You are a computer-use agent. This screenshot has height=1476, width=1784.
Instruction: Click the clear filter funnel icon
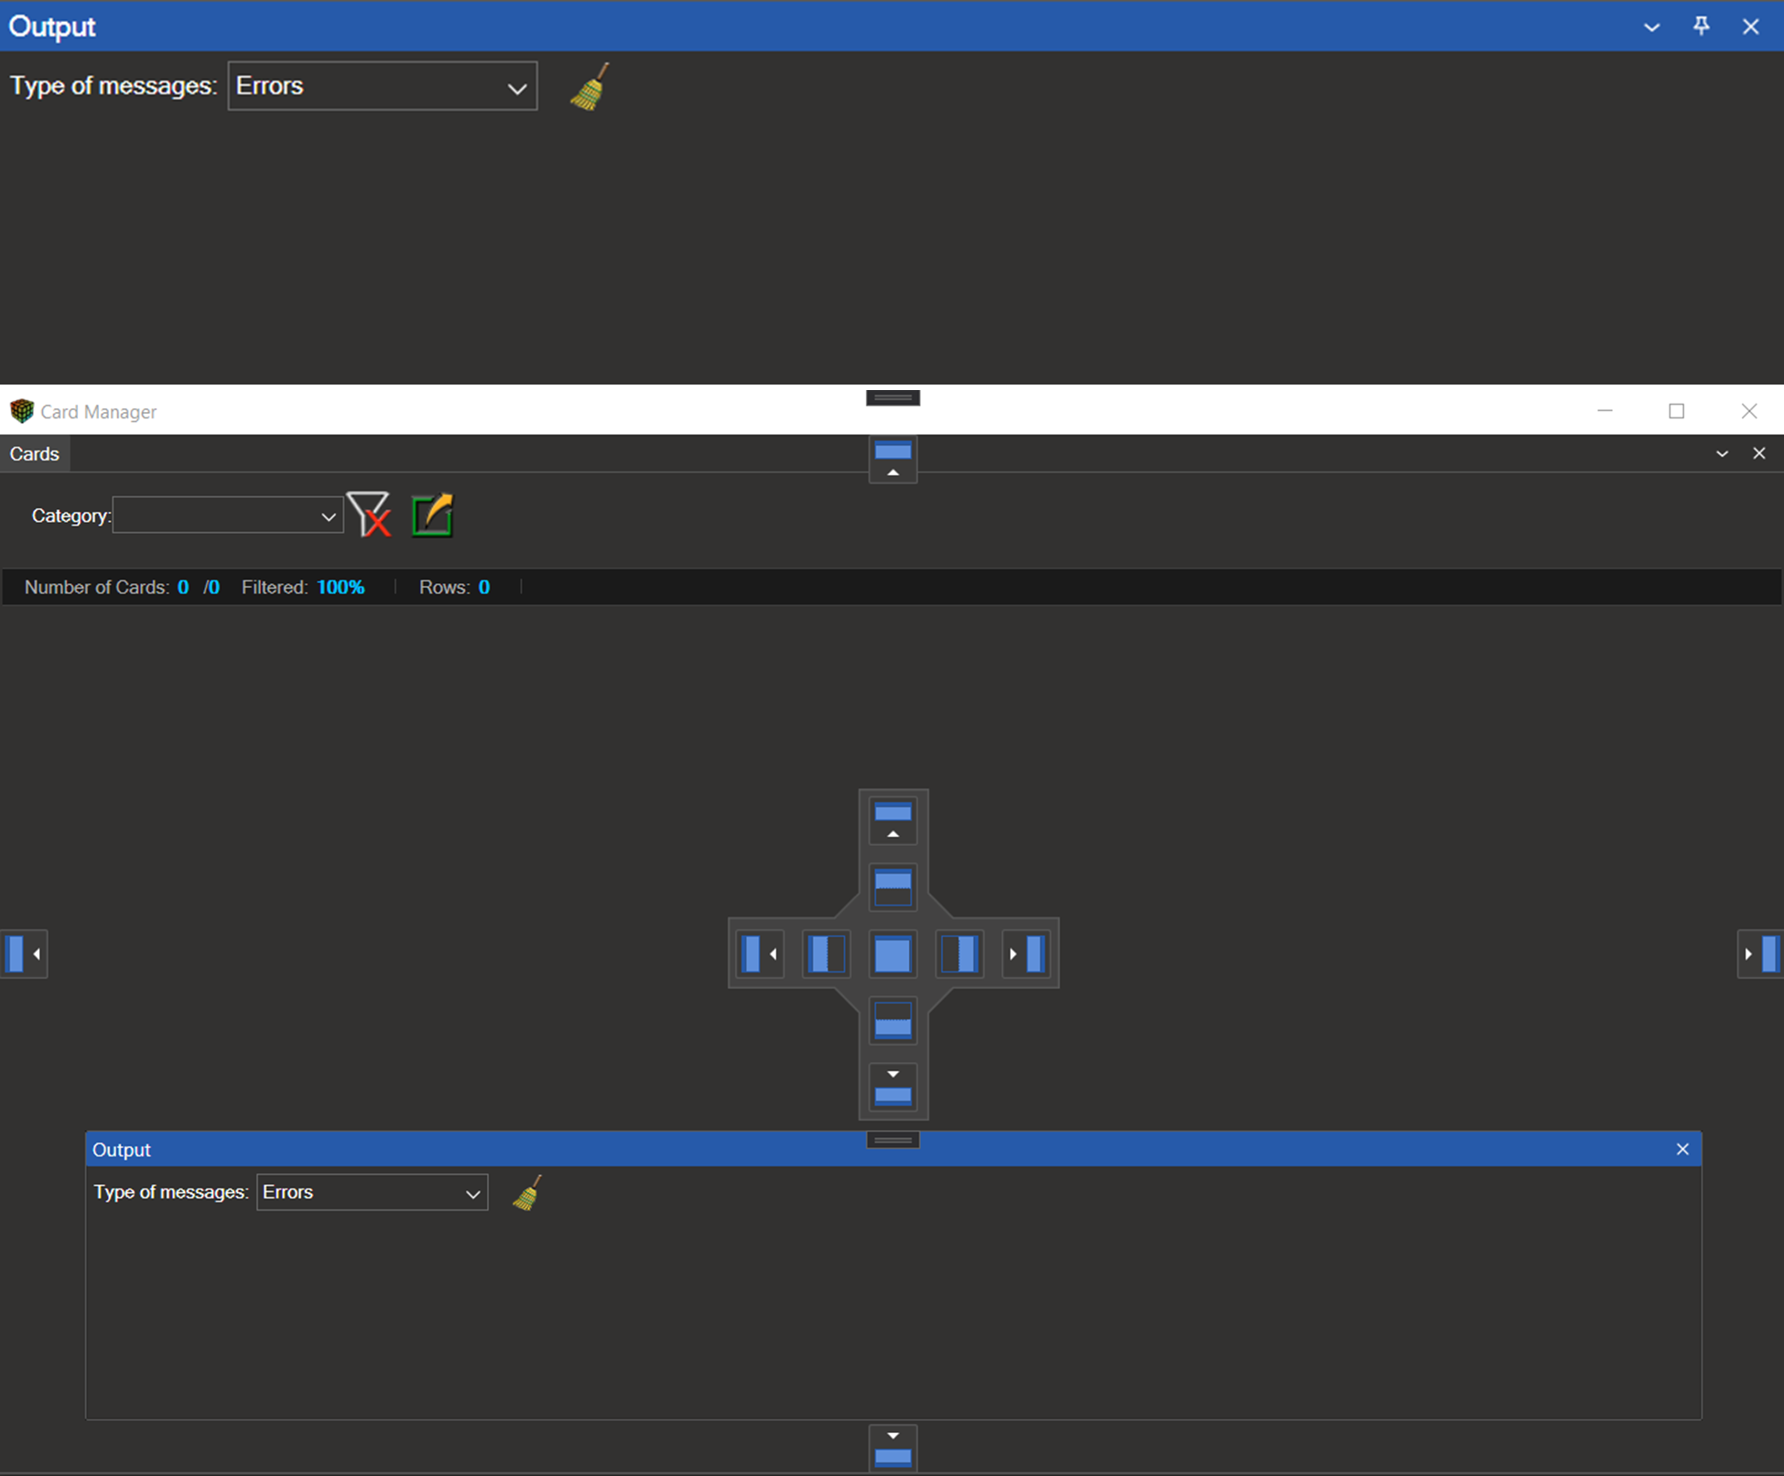[370, 515]
